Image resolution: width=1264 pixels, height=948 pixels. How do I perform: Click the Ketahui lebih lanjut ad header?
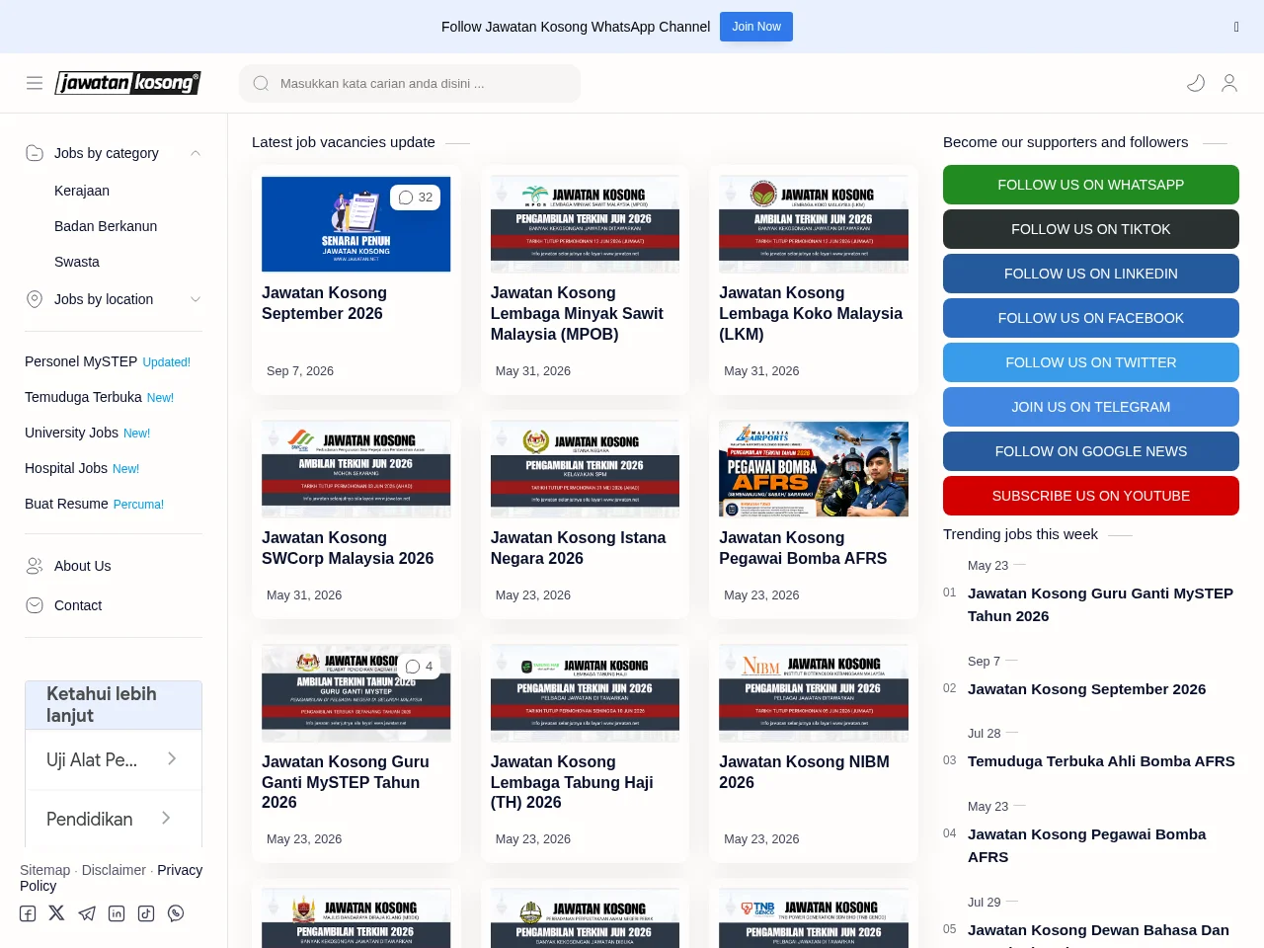coord(114,705)
